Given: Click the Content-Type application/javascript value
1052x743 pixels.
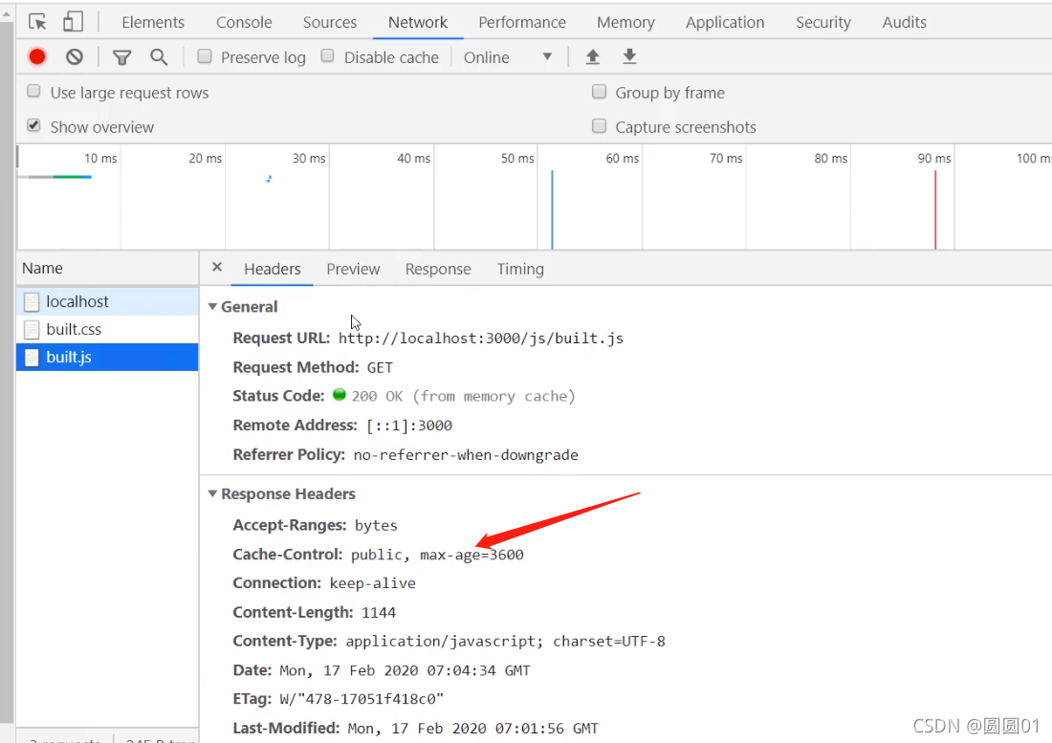Looking at the screenshot, I should [x=505, y=642].
